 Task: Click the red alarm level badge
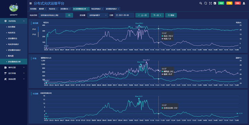(238, 3)
